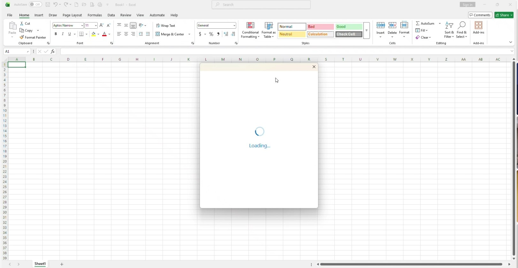Image resolution: width=518 pixels, height=268 pixels.
Task: Open Sort & Filter options
Action: (x=449, y=30)
